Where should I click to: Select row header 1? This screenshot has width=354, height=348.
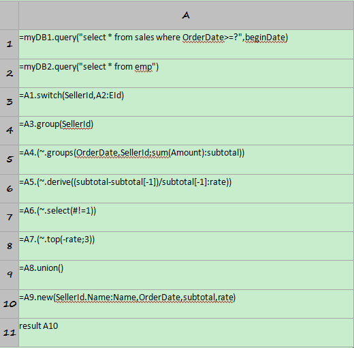10,44
